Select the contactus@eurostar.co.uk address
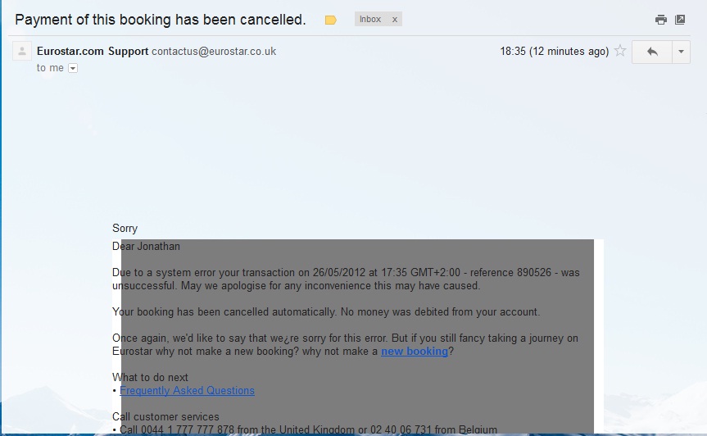Image resolution: width=707 pixels, height=436 pixels. (x=214, y=51)
